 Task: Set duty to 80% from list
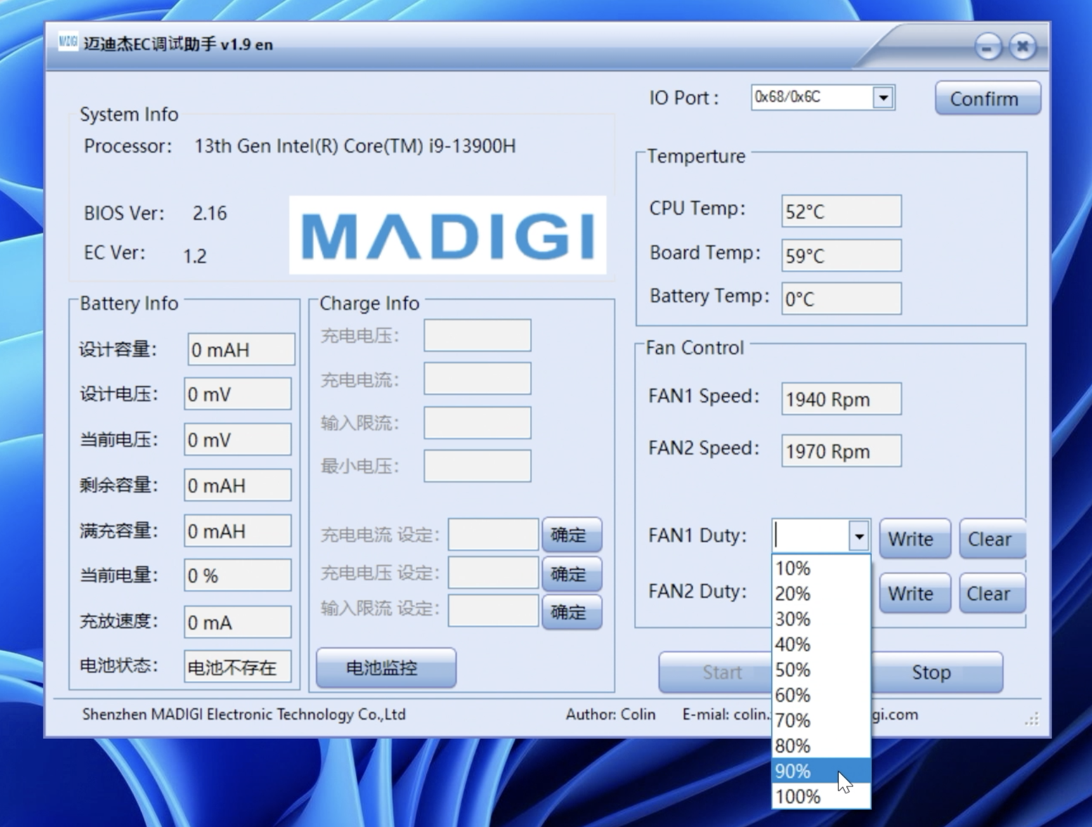click(821, 746)
